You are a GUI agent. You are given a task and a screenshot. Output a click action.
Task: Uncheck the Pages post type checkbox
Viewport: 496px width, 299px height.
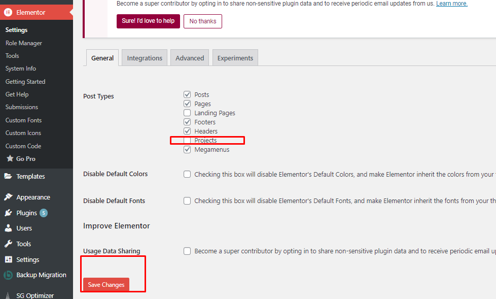[187, 104]
